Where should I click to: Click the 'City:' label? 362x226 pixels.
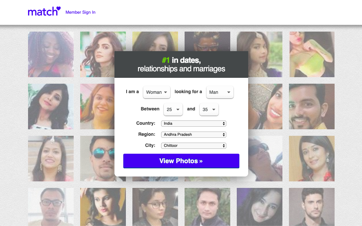coord(150,145)
